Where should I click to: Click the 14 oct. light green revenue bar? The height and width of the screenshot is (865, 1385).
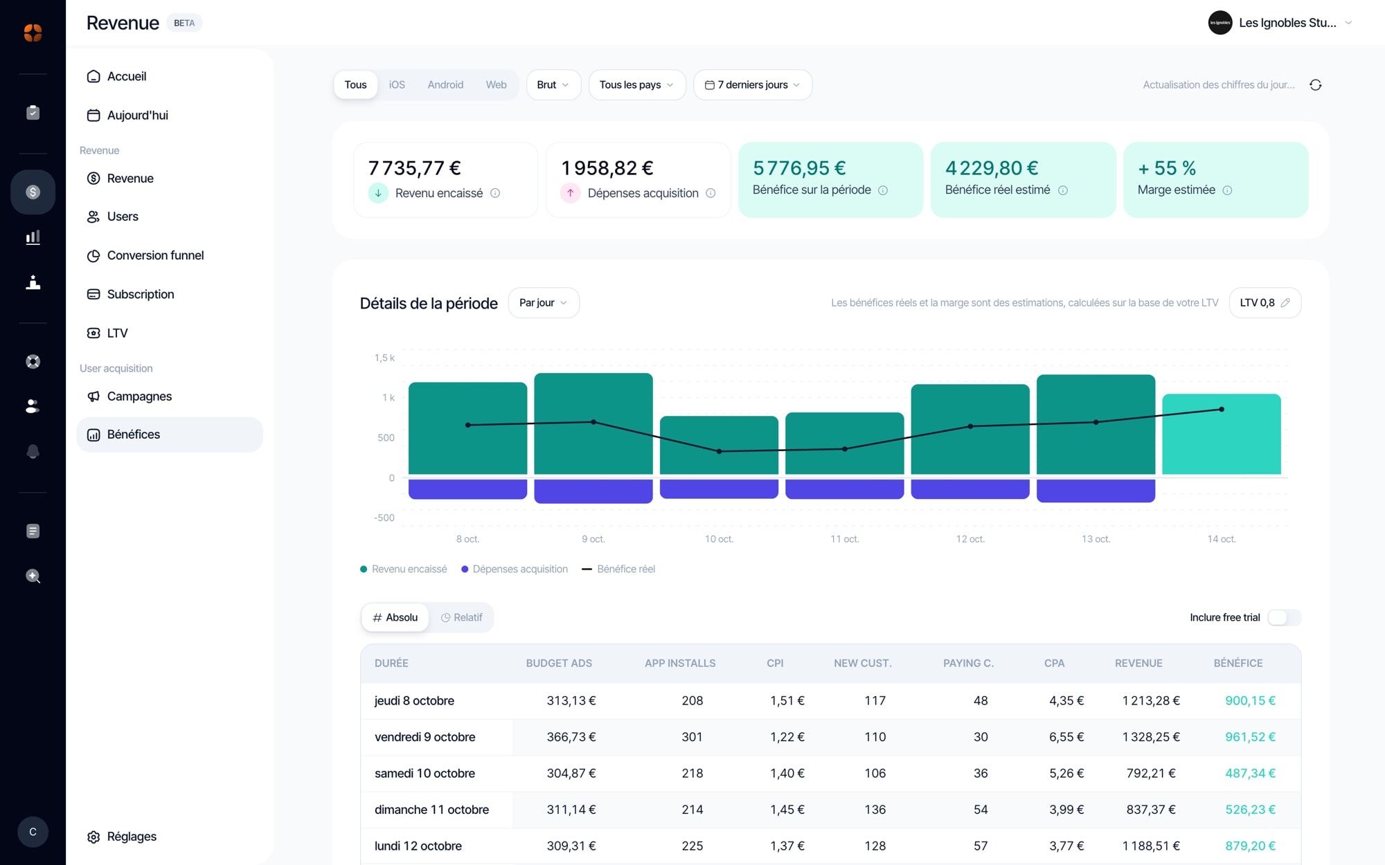pyautogui.click(x=1222, y=435)
